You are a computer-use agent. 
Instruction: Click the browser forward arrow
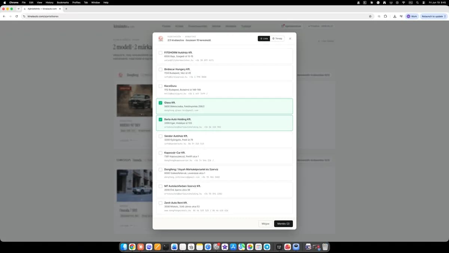point(10,16)
